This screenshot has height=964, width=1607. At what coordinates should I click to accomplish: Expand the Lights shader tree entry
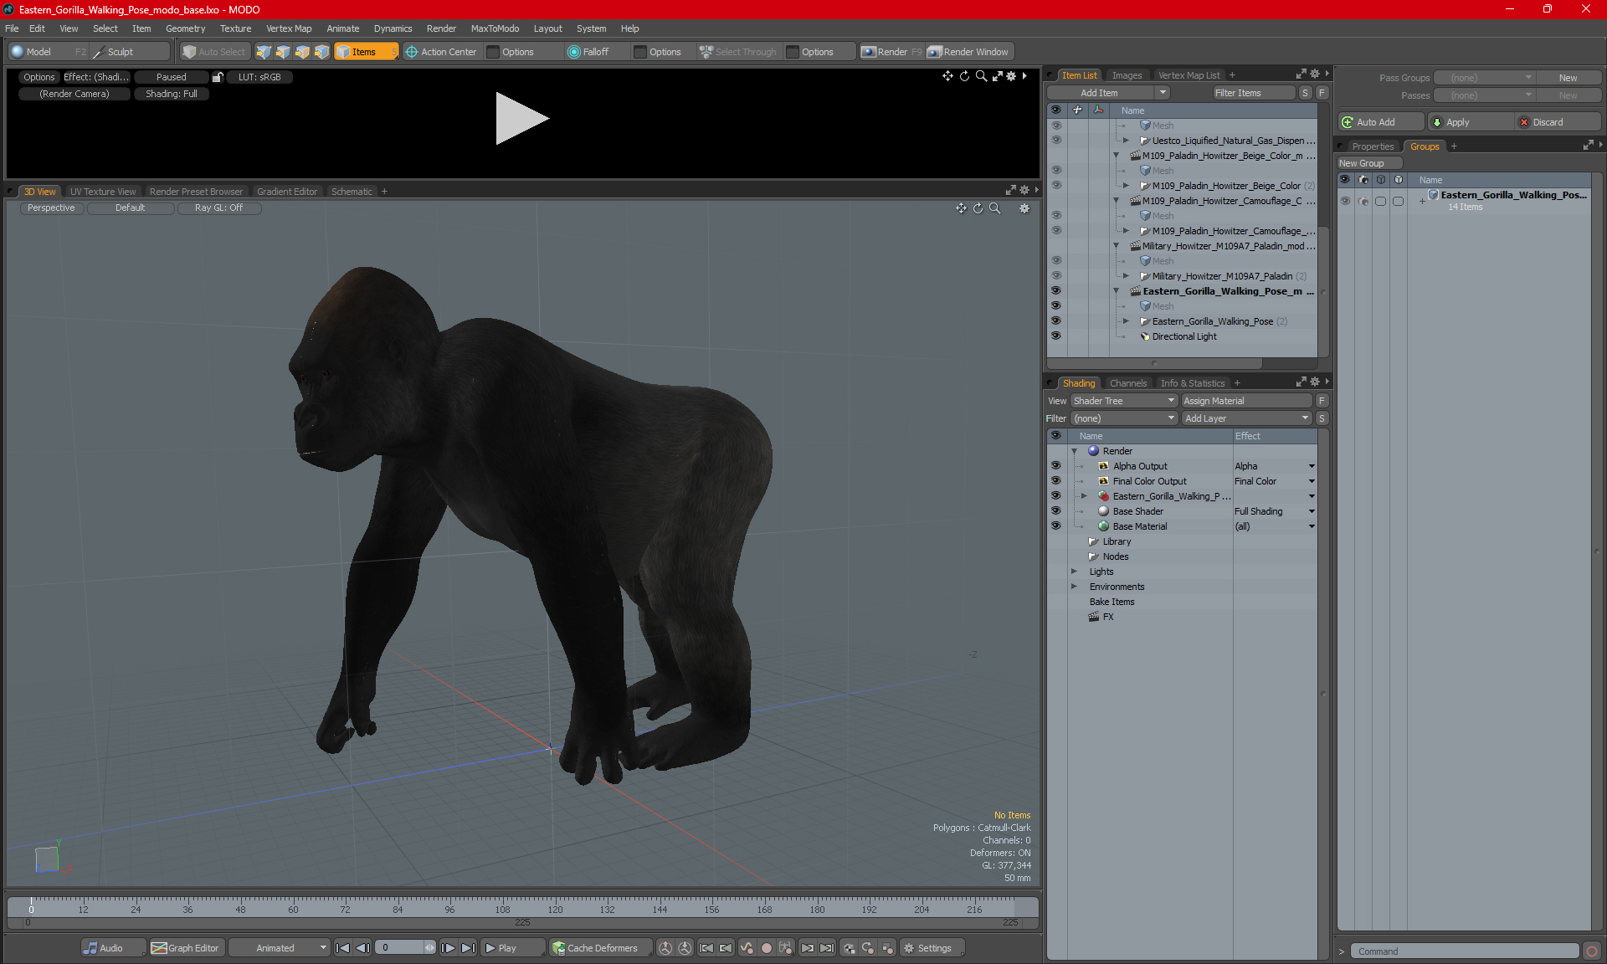1074,572
